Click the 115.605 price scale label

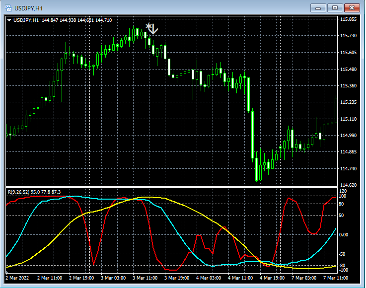point(348,53)
